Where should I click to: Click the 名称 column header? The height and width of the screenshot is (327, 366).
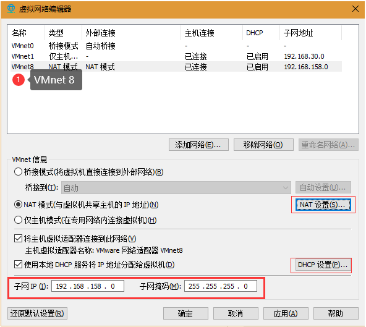point(26,33)
